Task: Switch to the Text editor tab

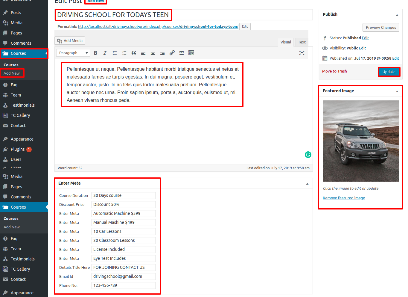Action: tap(302, 42)
